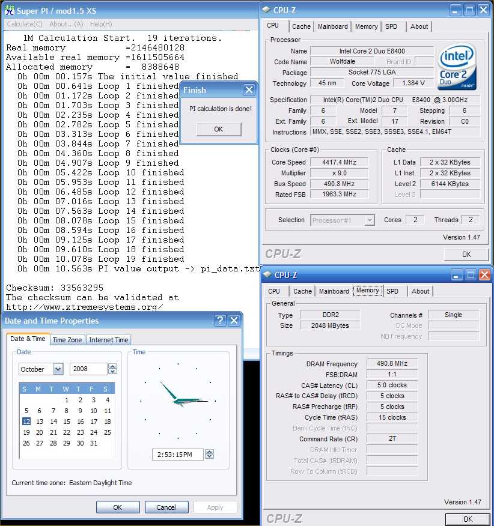The width and height of the screenshot is (494, 526).
Task: Click the Intel Core 2 Duo E8400 name field
Action: (x=372, y=51)
